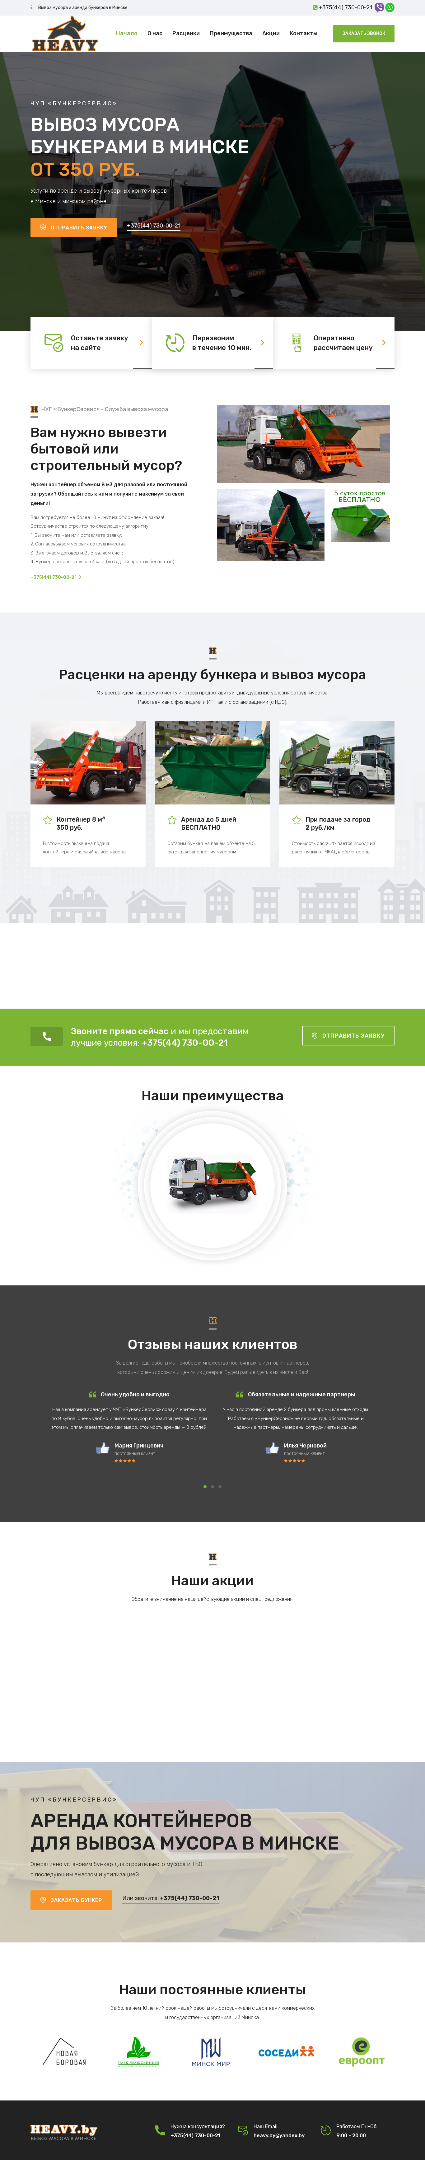Select third testimonial slider dot

pos(220,1487)
